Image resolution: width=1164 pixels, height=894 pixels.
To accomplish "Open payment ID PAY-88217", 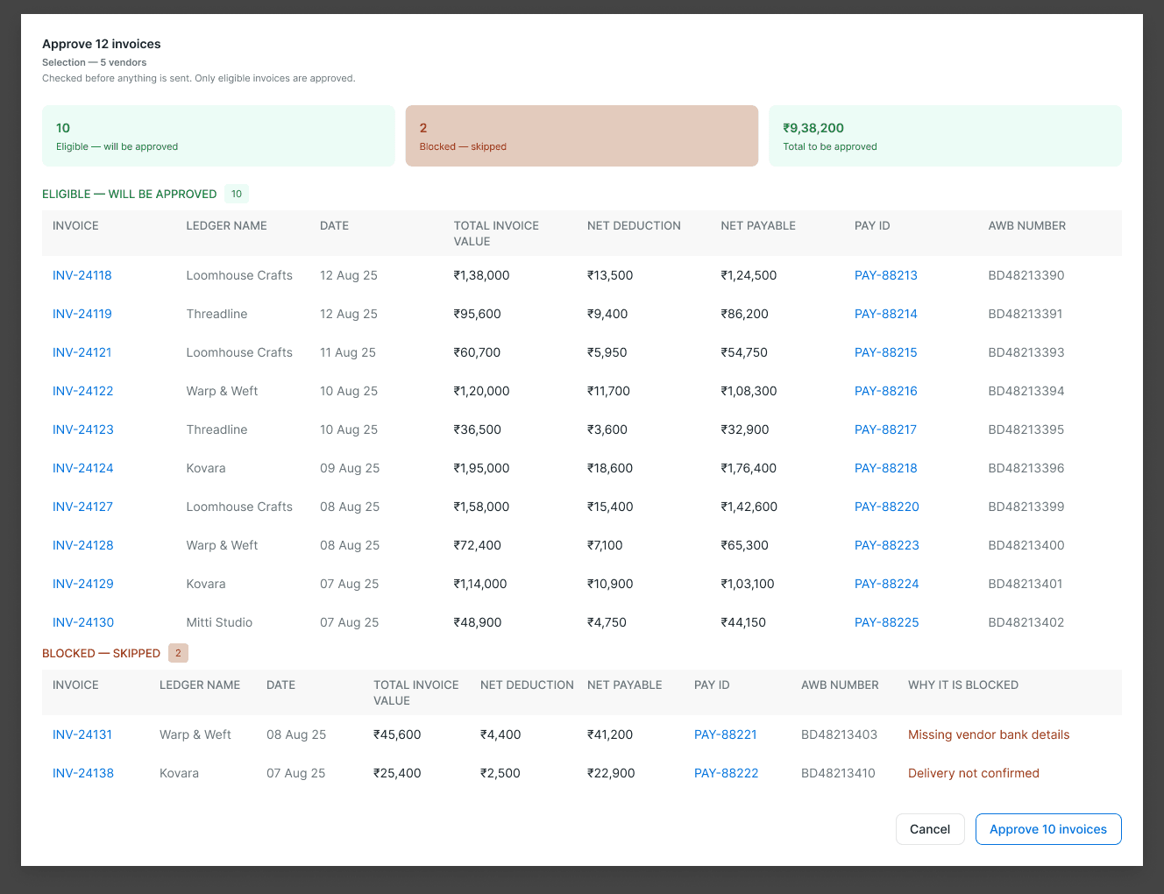I will [x=886, y=429].
